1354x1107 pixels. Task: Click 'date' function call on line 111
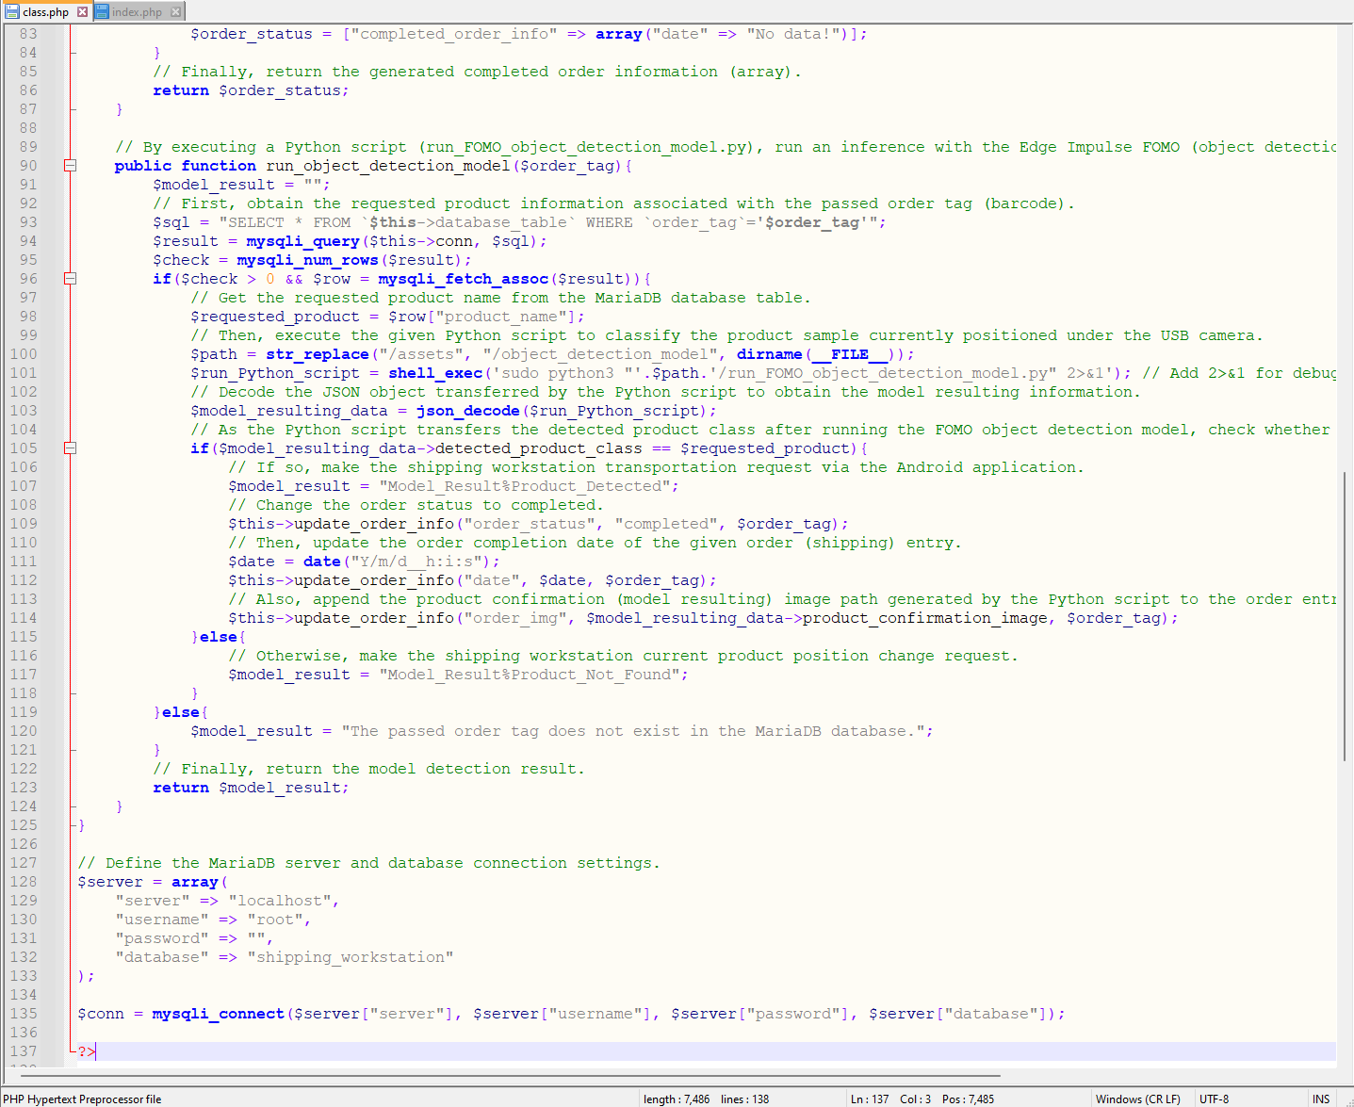click(322, 562)
